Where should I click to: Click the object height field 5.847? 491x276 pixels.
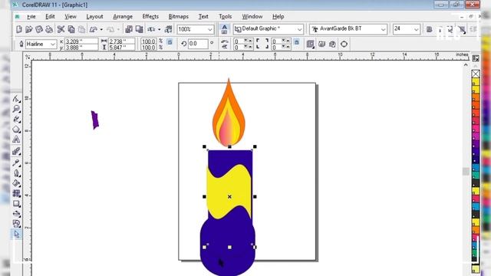pos(121,48)
